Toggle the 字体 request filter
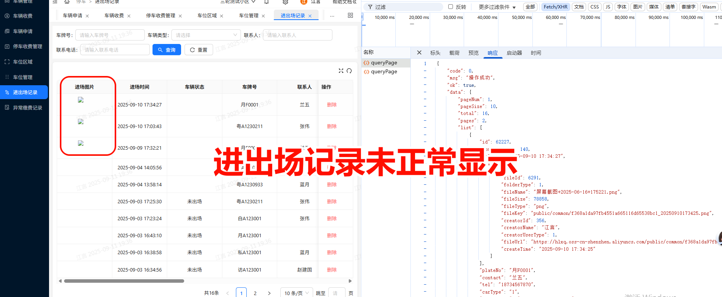722x297 pixels. (x=622, y=7)
